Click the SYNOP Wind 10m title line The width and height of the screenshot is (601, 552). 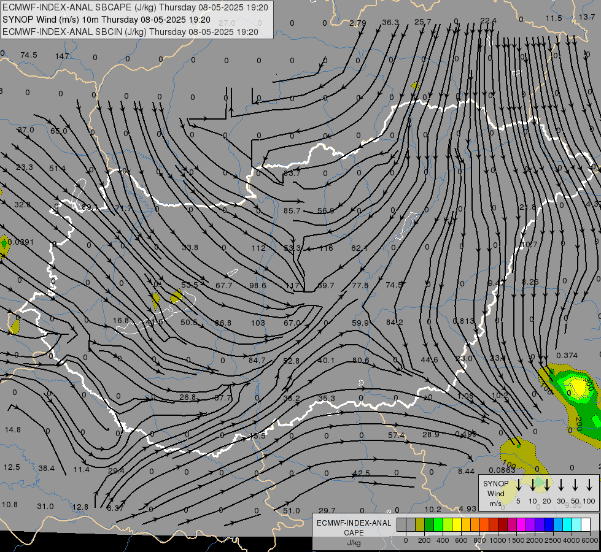point(106,20)
